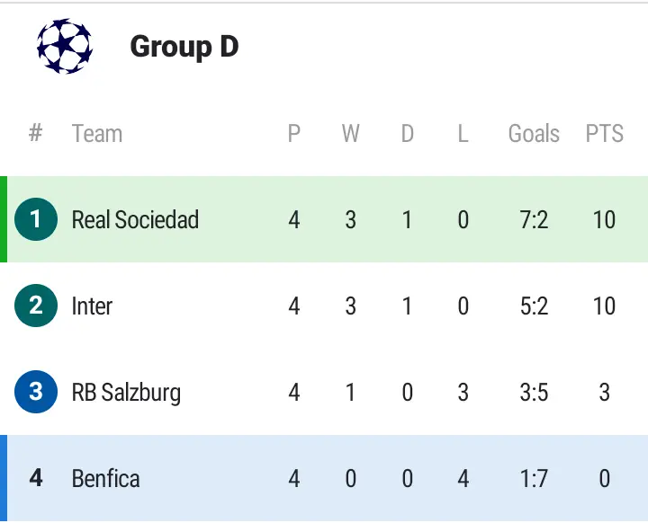This screenshot has width=648, height=523.
Task: Select the RB Salzburg team name
Action: pyautogui.click(x=126, y=392)
